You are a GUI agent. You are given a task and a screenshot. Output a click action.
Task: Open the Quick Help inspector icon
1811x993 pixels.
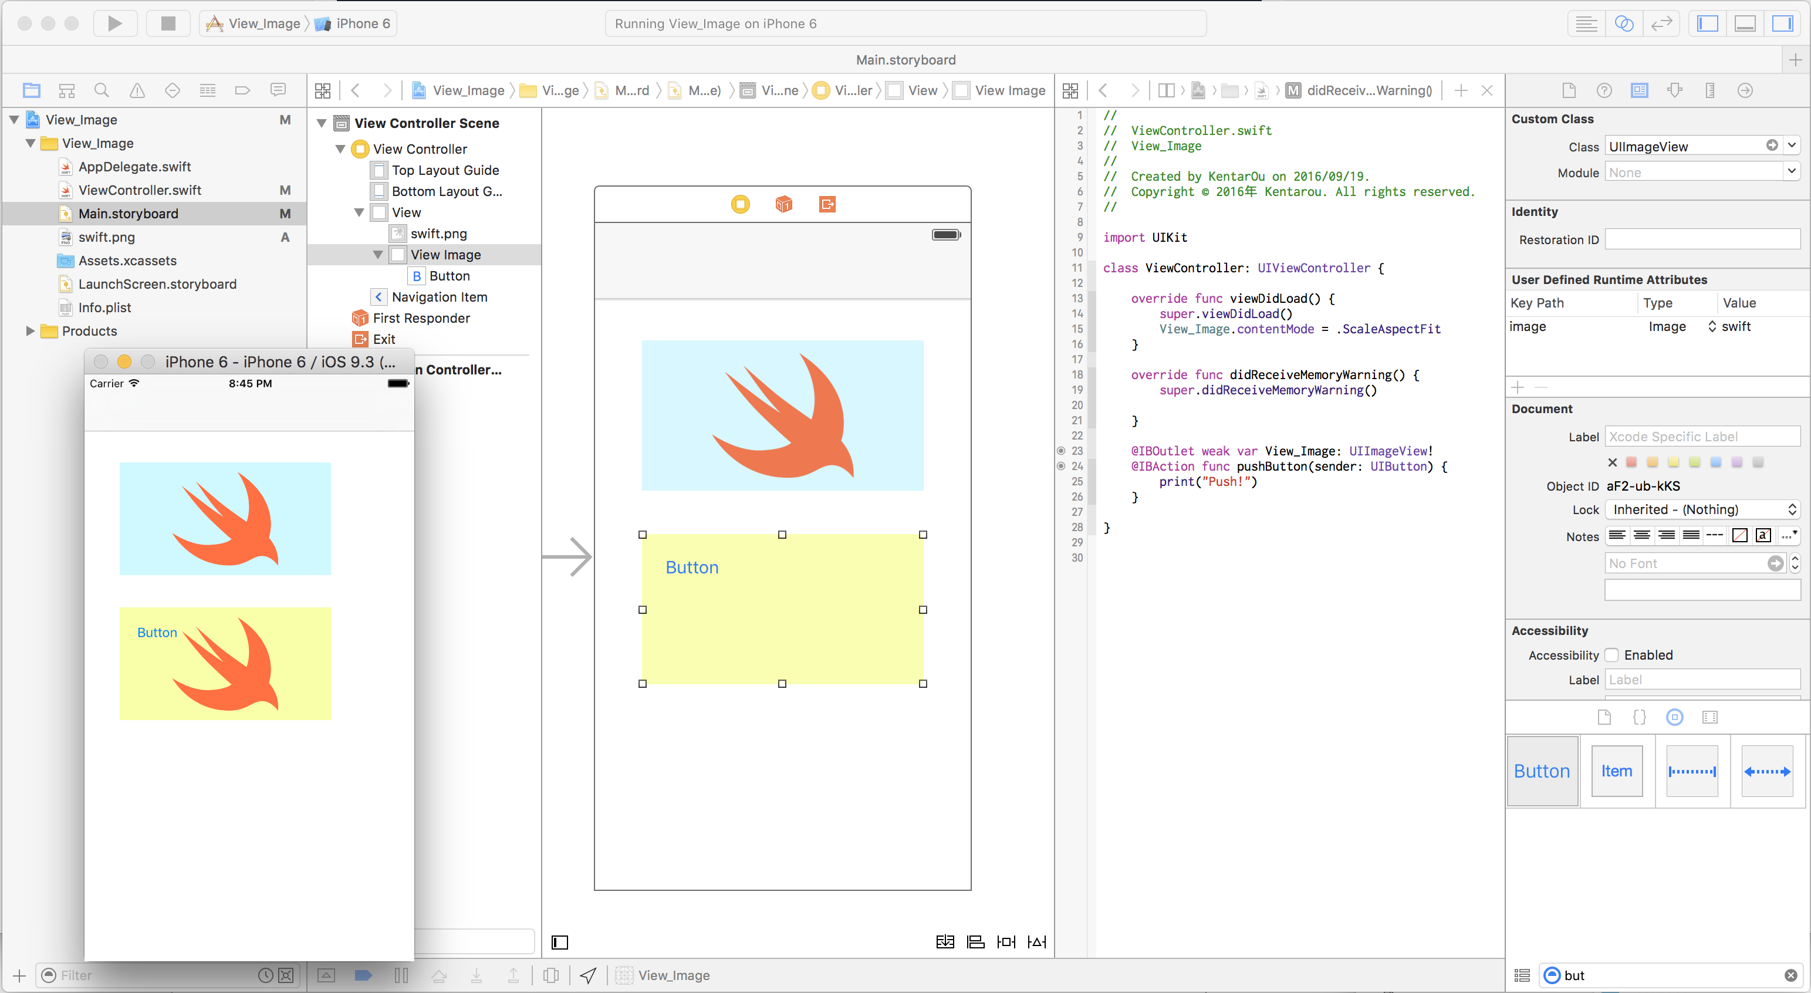point(1604,90)
